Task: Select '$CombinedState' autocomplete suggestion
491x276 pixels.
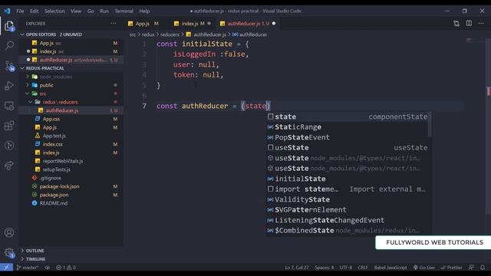Action: 347,230
